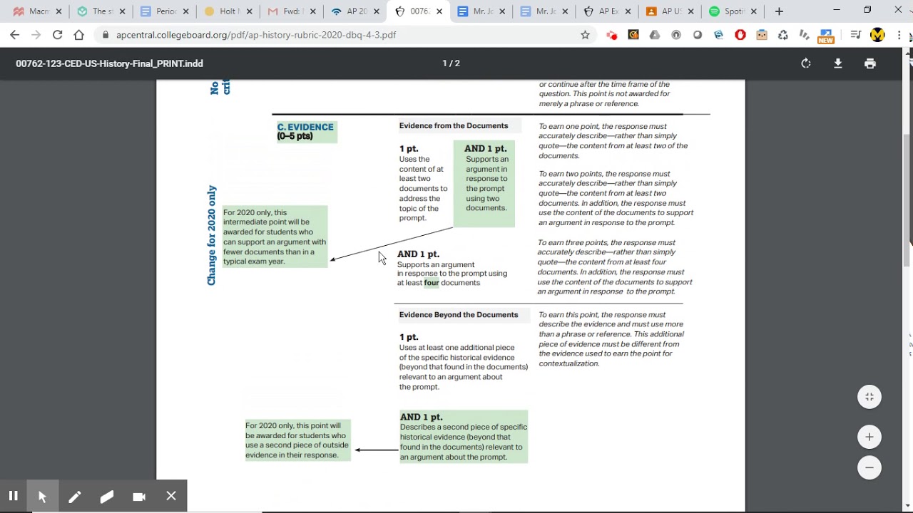Go forward in browser history
The image size is (913, 513).
coord(36,35)
